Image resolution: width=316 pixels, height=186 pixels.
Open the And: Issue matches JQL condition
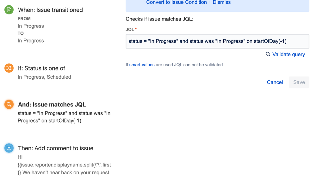coord(52,104)
